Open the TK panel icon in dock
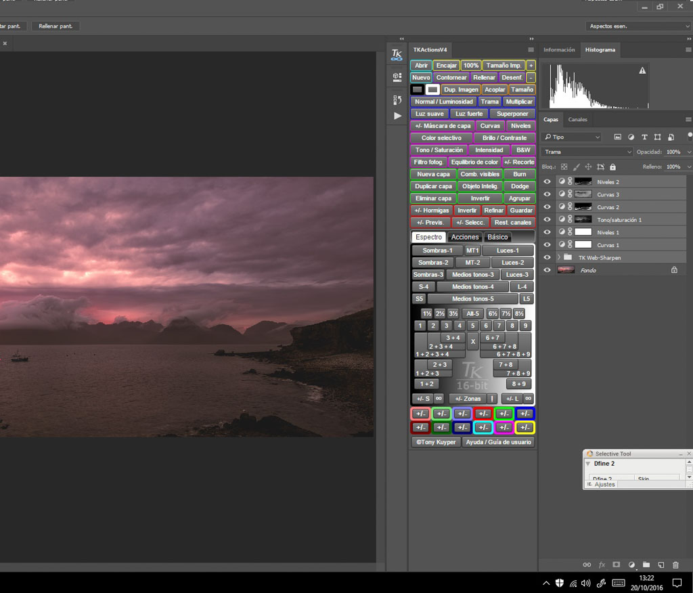 397,56
